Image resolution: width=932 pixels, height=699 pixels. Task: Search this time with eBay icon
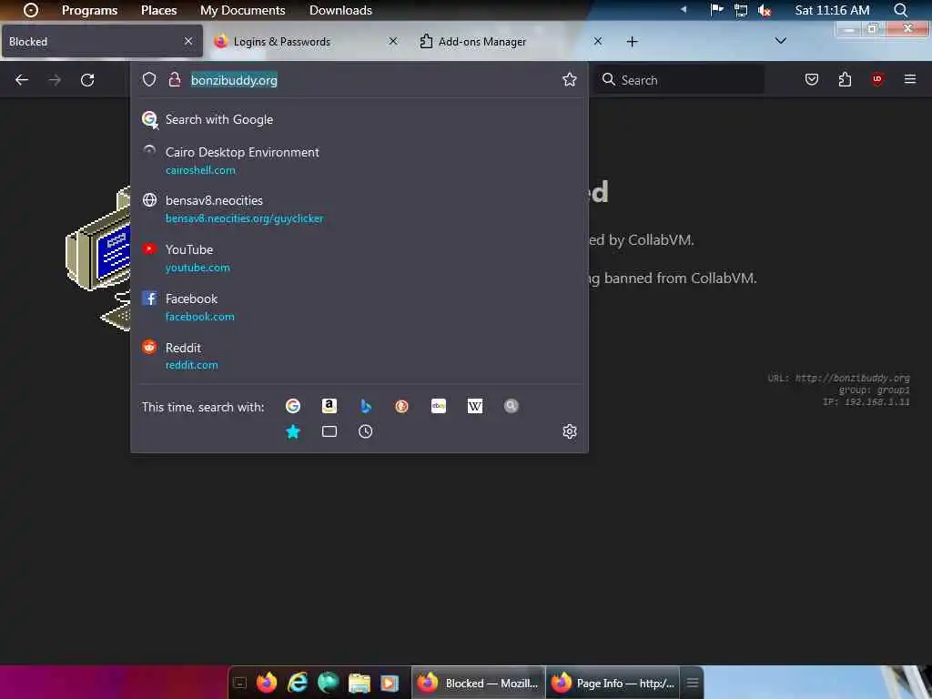pos(438,406)
